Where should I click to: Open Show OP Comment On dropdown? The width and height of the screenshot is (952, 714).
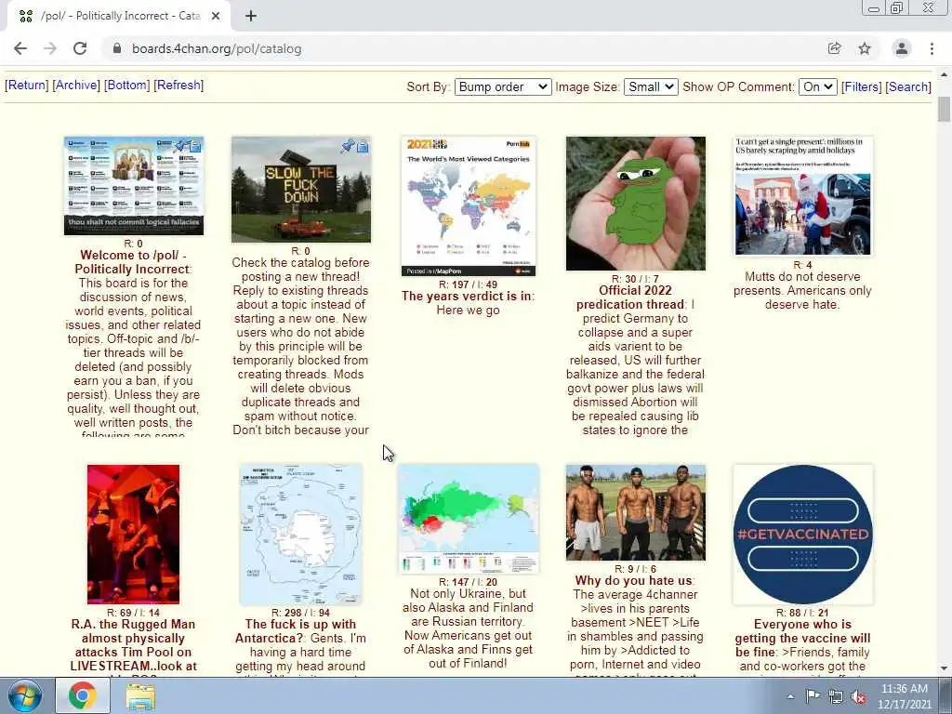pyautogui.click(x=818, y=86)
